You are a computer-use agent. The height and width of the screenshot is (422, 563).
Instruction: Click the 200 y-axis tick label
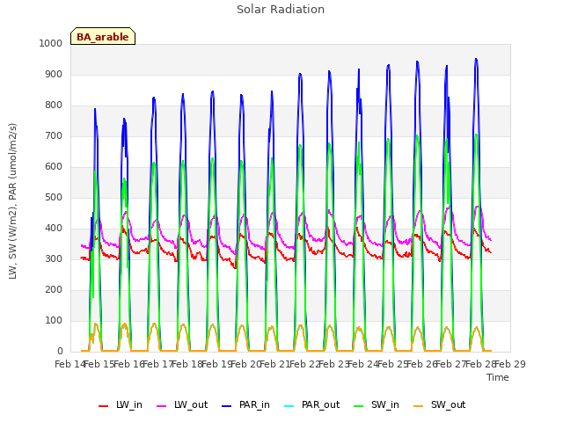pos(54,290)
